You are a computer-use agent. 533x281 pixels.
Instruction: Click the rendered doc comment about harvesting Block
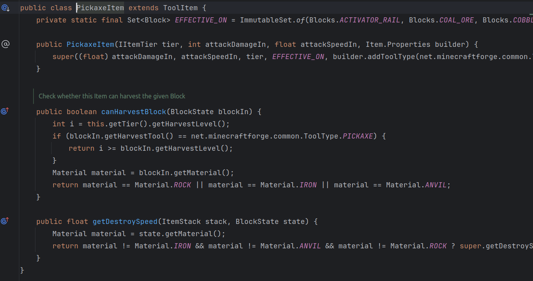(112, 96)
